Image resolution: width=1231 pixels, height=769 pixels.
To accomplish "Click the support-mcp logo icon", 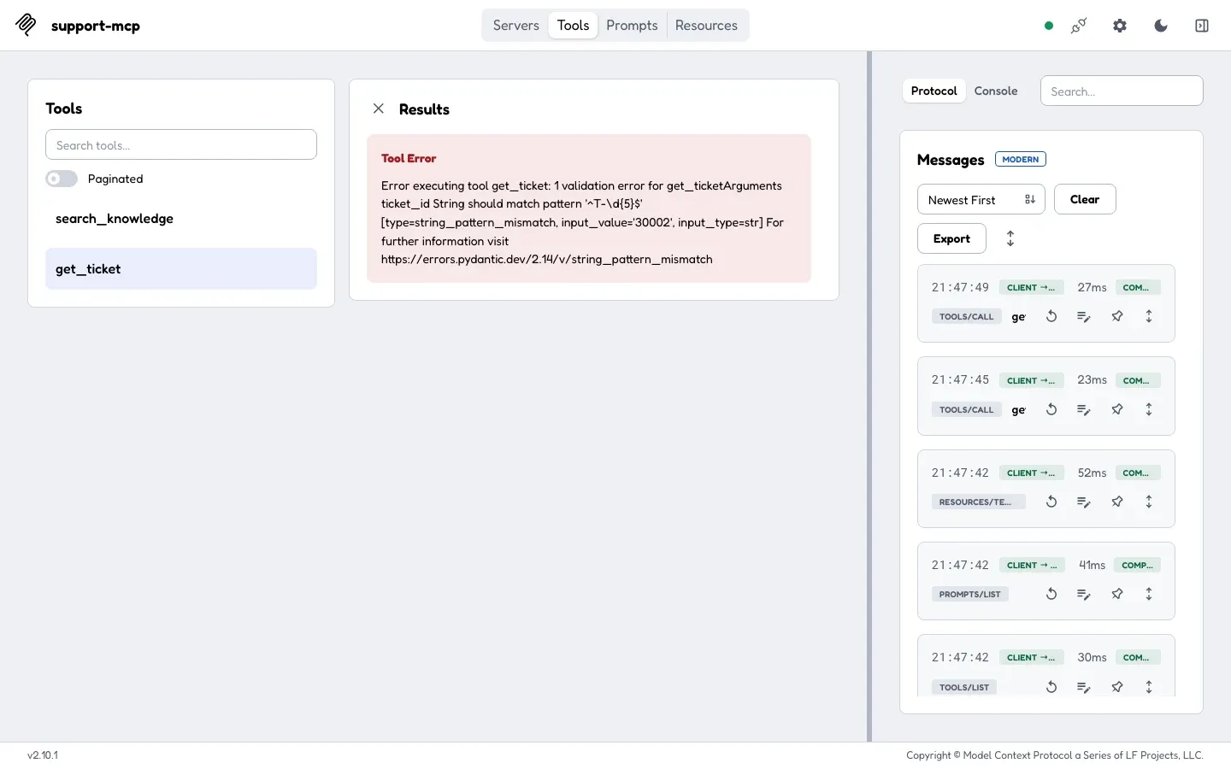I will coord(26,25).
